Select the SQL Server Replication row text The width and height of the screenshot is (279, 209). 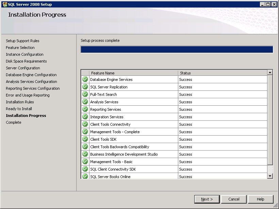point(109,87)
